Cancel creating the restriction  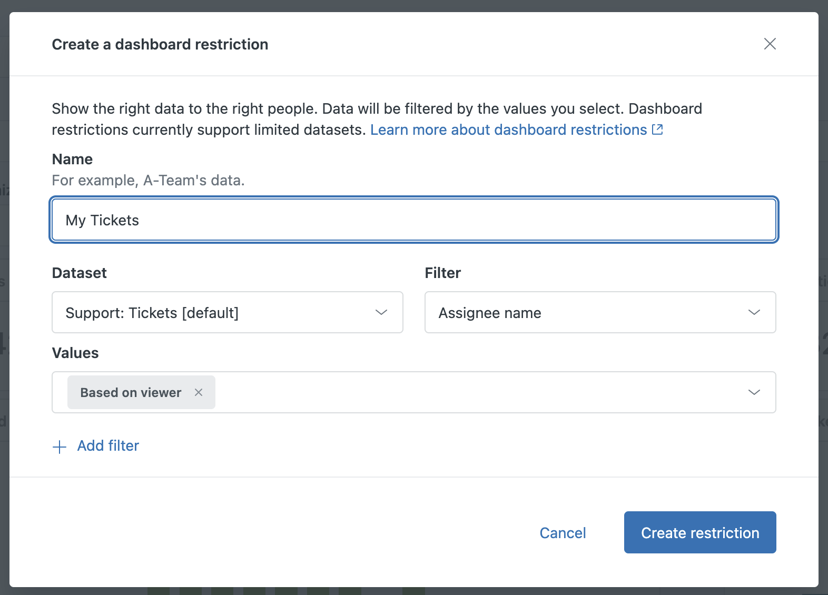click(563, 533)
